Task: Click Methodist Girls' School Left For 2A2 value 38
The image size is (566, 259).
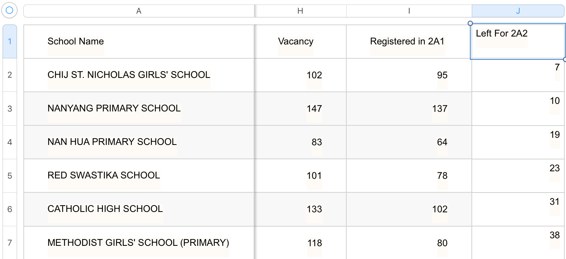Action: coord(518,242)
